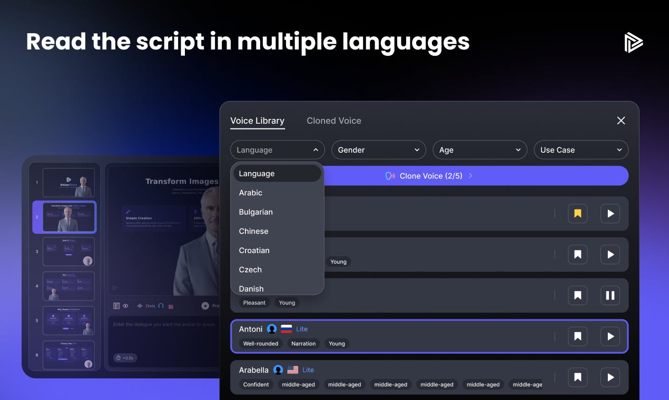Open the Gender filter dropdown
669x400 pixels.
pos(379,150)
